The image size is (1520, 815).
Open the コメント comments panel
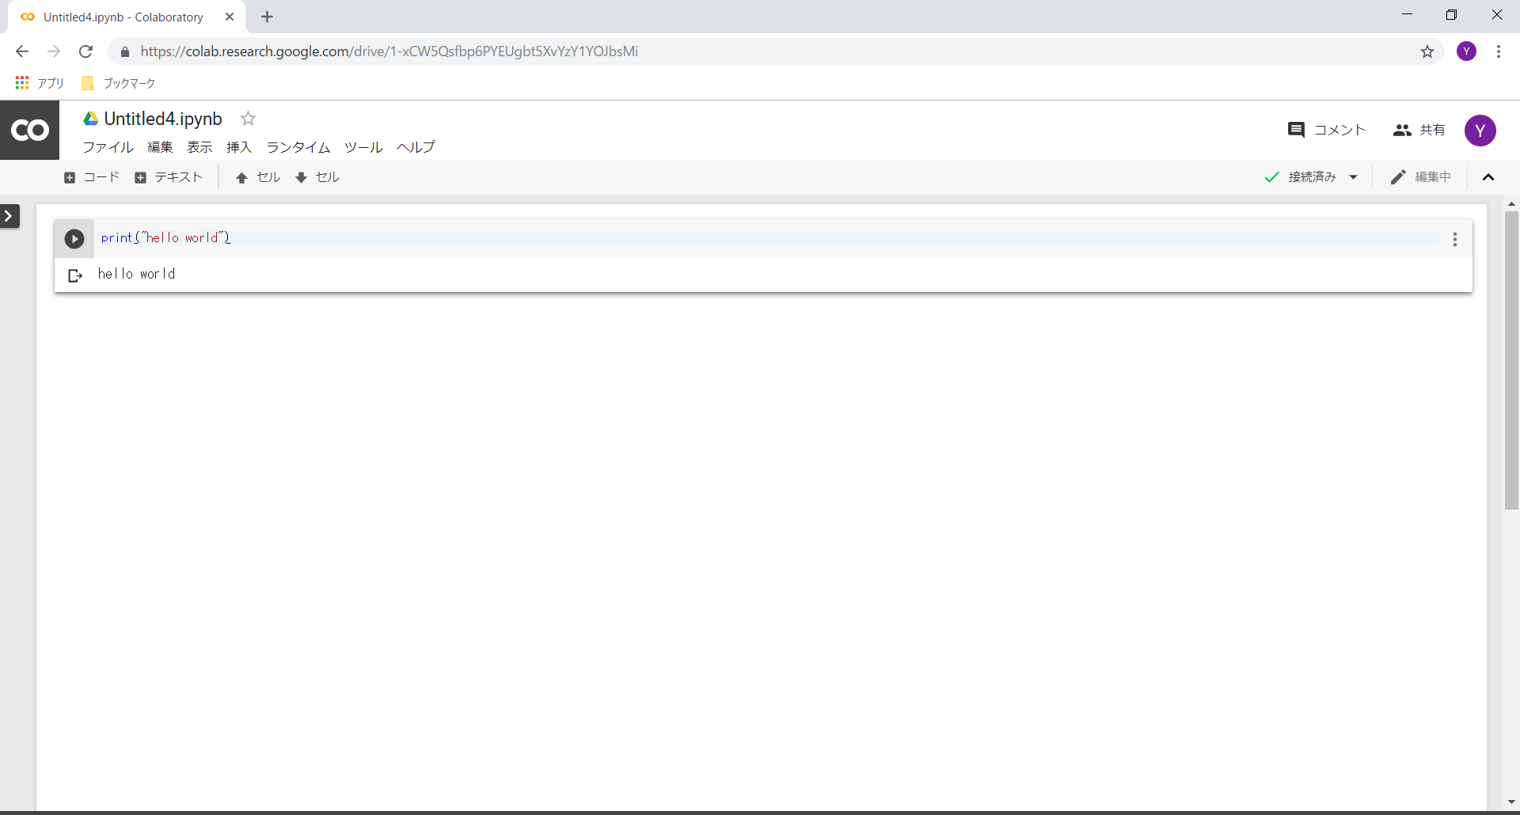click(1327, 130)
